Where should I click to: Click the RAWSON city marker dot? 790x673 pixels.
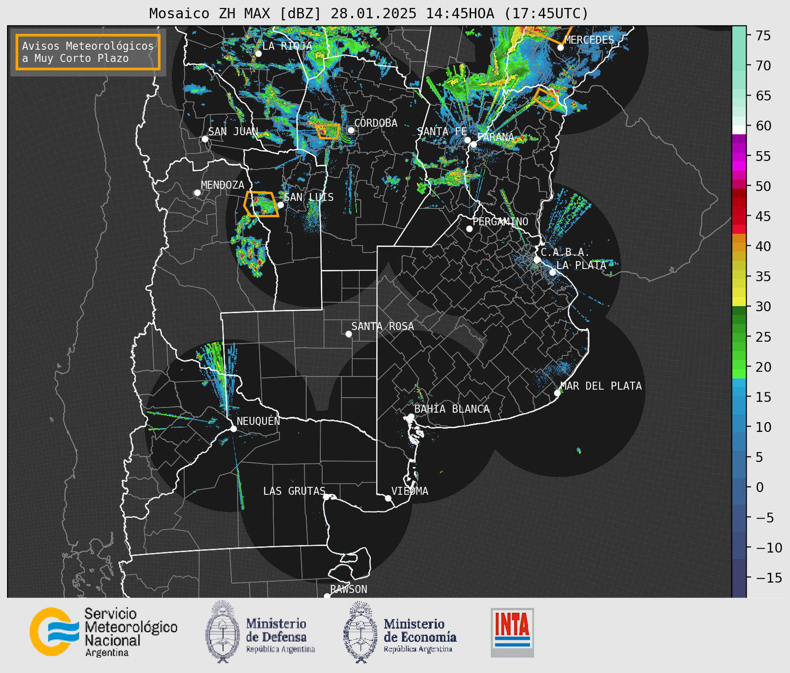point(327,596)
